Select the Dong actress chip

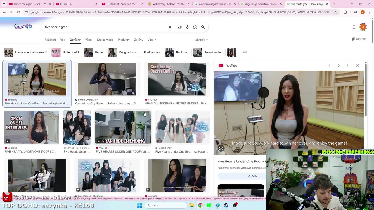(123, 52)
